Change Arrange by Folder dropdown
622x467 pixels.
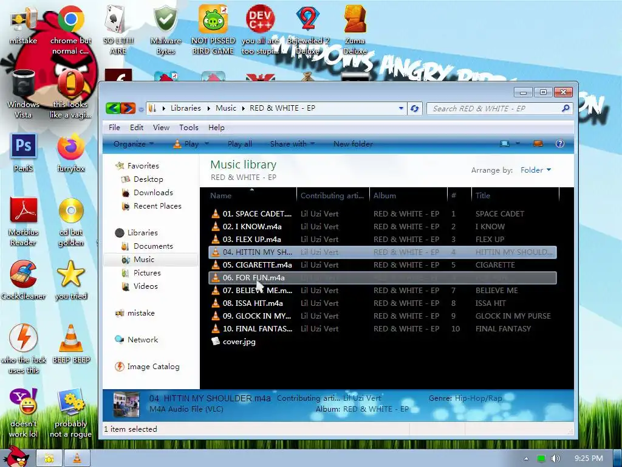[536, 170]
